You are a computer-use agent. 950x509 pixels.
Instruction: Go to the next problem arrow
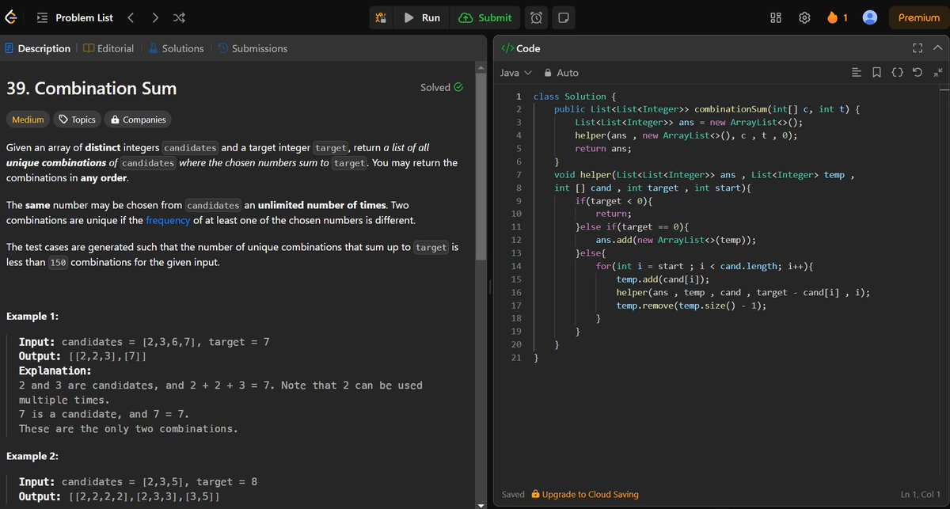coord(155,17)
